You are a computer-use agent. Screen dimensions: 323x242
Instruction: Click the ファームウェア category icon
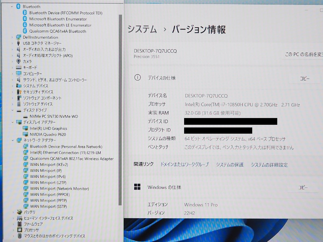[x=19, y=224]
